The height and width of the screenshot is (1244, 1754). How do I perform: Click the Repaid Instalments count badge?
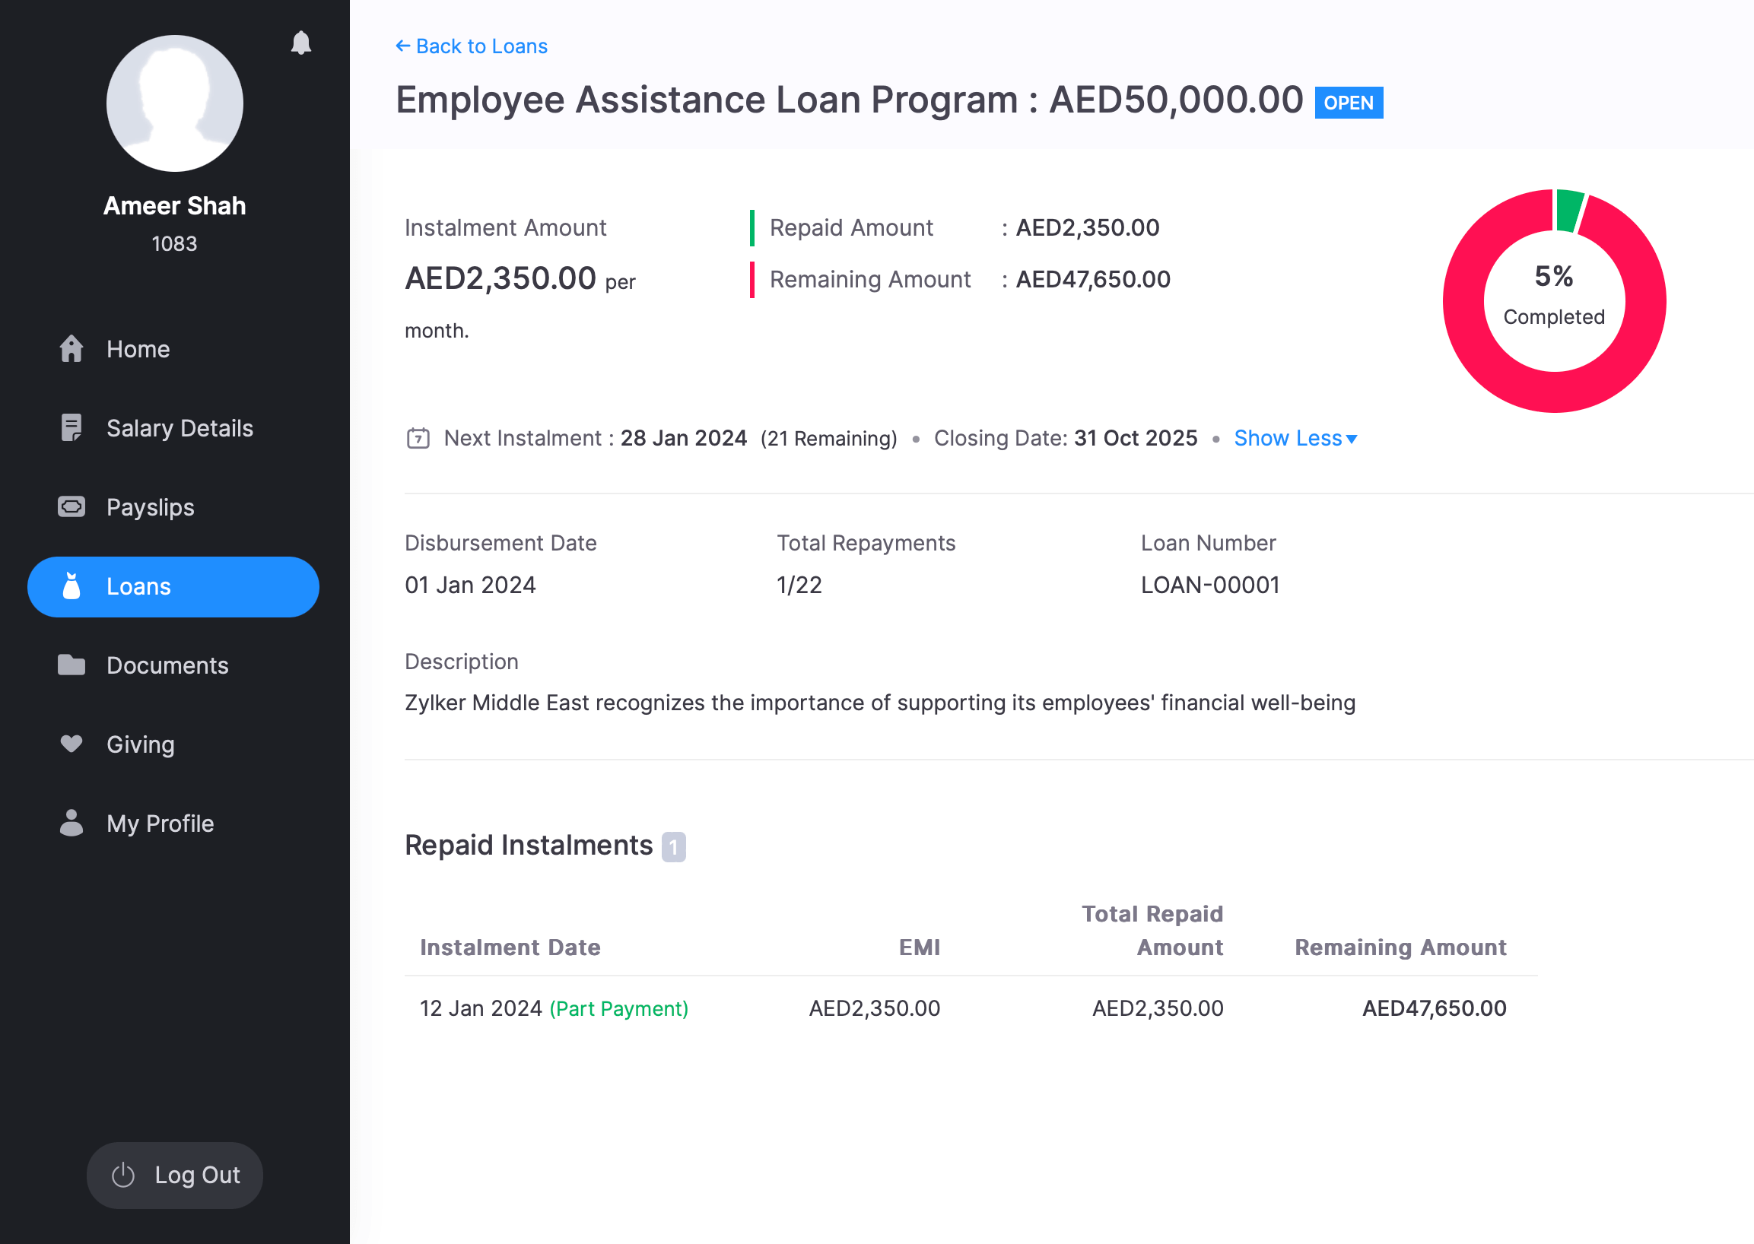674,846
